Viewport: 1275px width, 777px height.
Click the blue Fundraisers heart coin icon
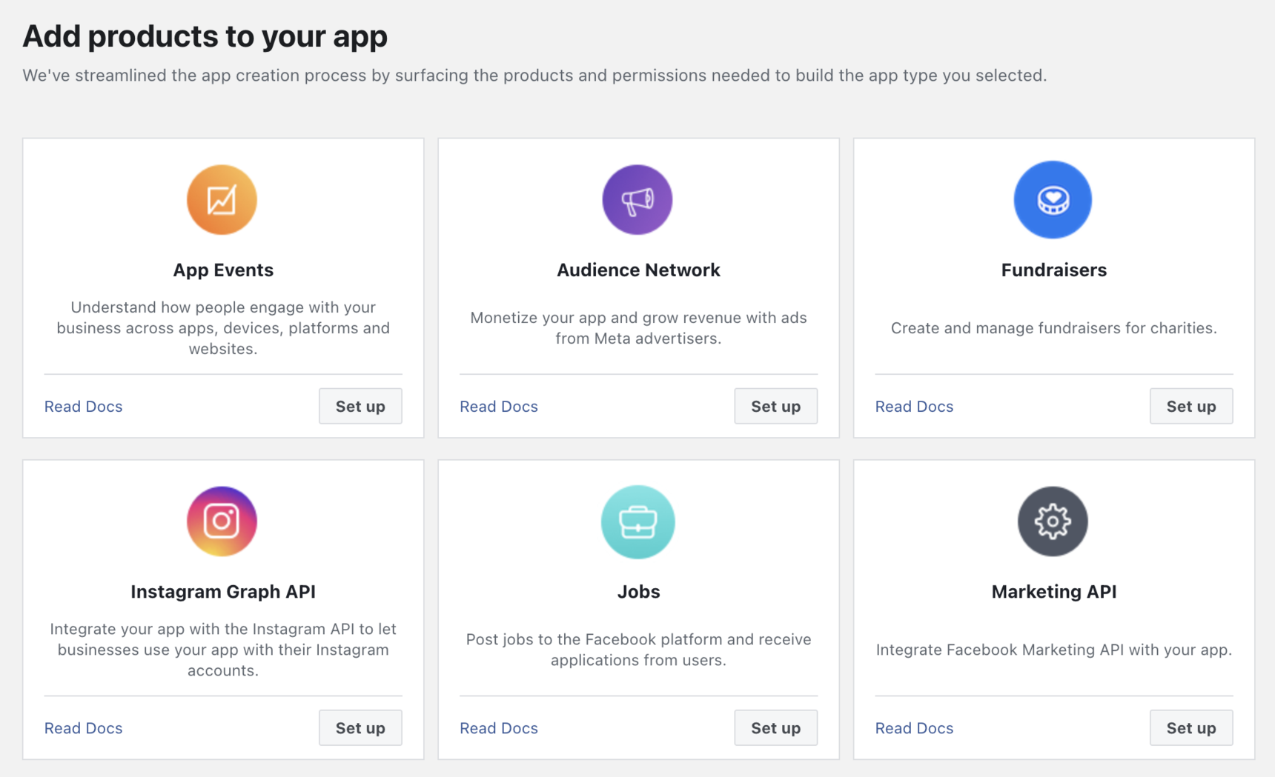click(1053, 200)
